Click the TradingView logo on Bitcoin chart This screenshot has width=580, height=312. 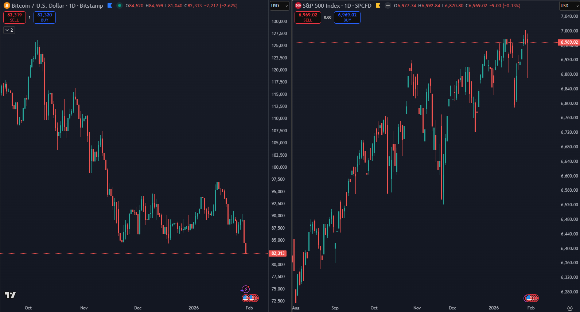pyautogui.click(x=10, y=295)
